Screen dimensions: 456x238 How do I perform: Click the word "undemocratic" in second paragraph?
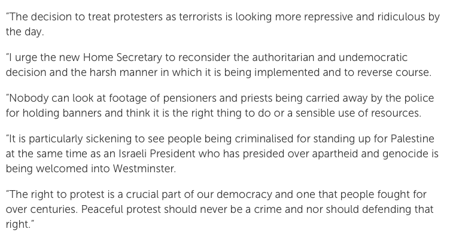point(373,57)
